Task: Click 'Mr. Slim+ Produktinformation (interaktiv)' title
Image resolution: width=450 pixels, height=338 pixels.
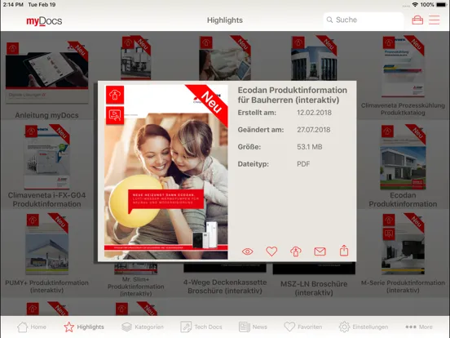Action: pos(136,287)
